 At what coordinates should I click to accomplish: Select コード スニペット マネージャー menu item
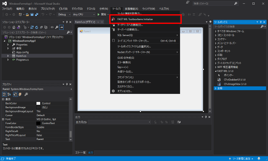click(145, 41)
